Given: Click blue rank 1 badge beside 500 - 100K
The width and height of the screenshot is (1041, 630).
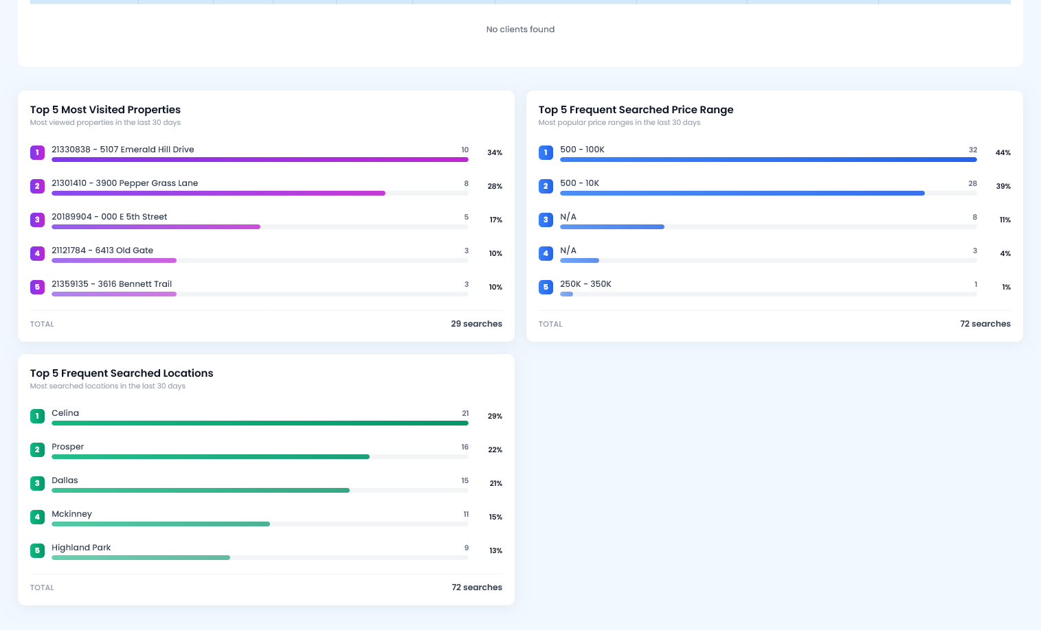Looking at the screenshot, I should point(546,152).
